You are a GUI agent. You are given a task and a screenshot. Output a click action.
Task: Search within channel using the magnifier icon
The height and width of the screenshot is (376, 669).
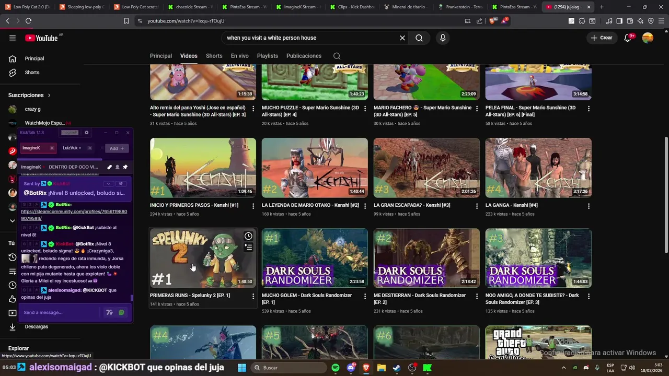pos(337,56)
